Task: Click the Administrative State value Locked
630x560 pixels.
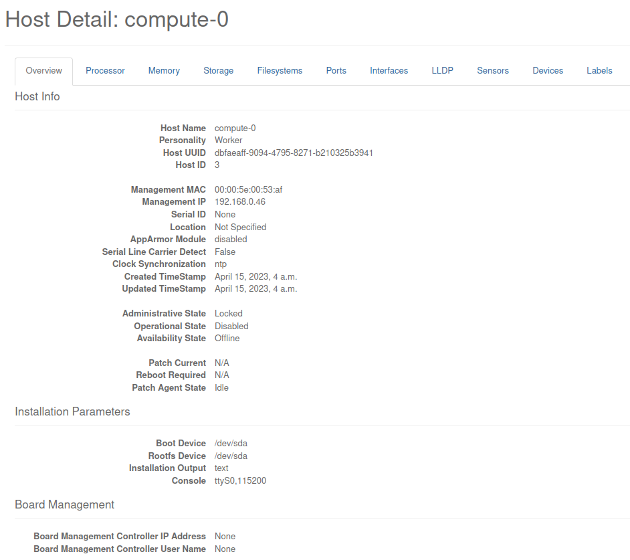Action: [x=229, y=314]
